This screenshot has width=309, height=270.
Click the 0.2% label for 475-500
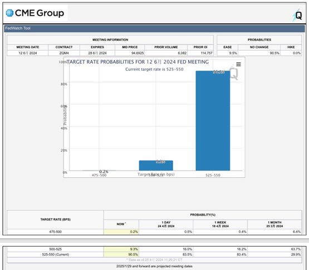104,172
